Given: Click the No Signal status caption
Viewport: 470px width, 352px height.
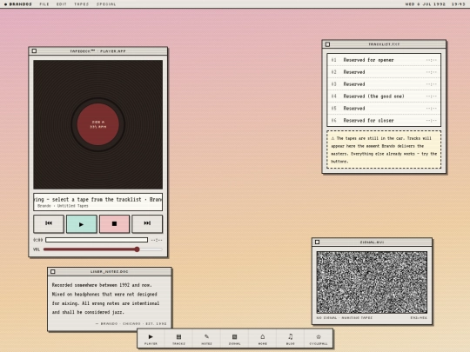Looking at the screenshot, I should (x=345, y=317).
